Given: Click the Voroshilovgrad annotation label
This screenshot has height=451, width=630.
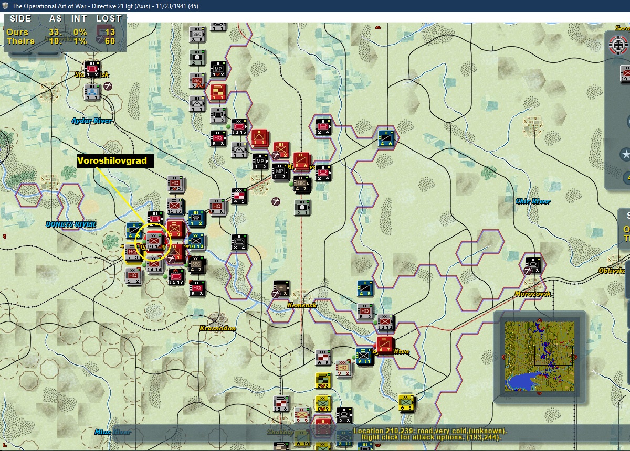Looking at the screenshot, I should pos(115,160).
